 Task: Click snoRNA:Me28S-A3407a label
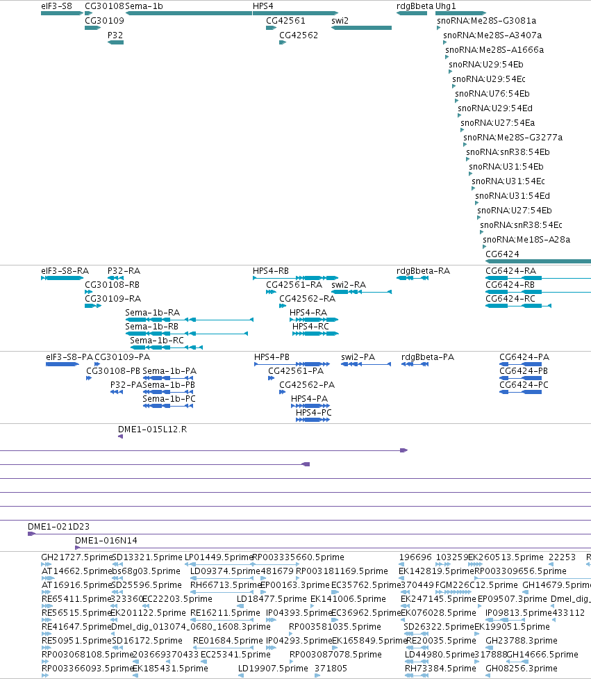click(492, 35)
